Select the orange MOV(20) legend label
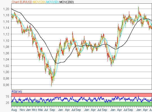This screenshot has width=152, height=112. [39, 2]
